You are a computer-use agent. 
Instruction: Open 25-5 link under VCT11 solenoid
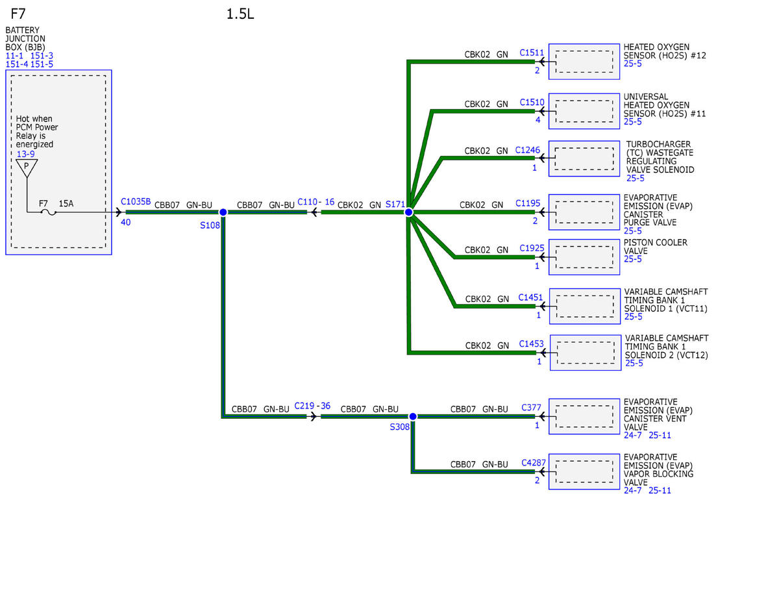(634, 317)
